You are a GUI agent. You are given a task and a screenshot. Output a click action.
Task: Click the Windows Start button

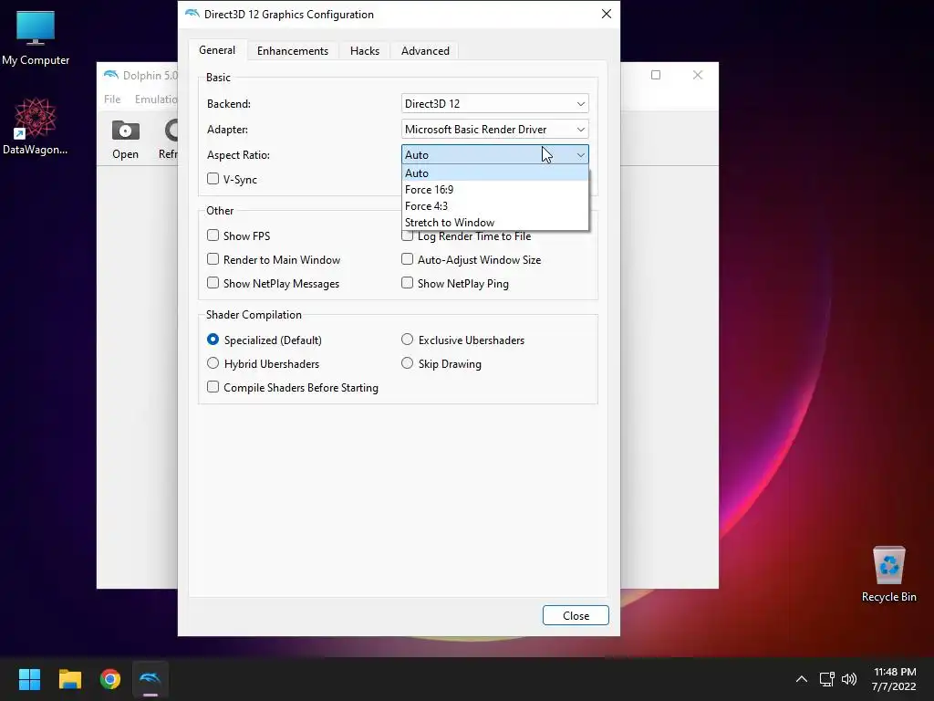(29, 679)
